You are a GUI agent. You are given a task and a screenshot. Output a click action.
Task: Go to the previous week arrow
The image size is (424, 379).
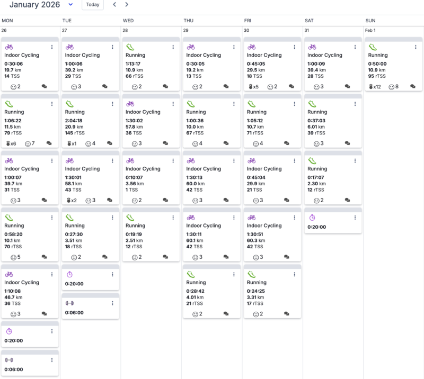pyautogui.click(x=114, y=5)
